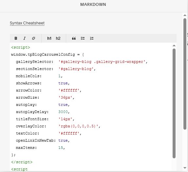Click the maxItems value 15
Screen dimensions: 188x172
(x=61, y=148)
